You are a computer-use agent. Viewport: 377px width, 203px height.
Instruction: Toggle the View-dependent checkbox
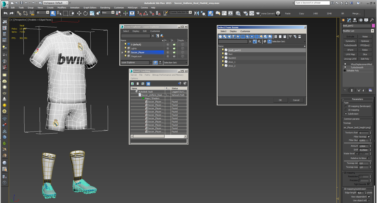[x=369, y=197]
